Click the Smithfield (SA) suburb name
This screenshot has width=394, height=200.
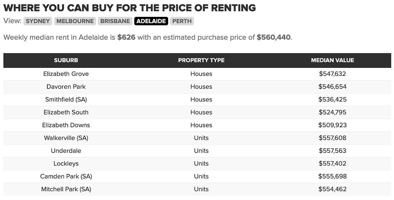point(66,99)
